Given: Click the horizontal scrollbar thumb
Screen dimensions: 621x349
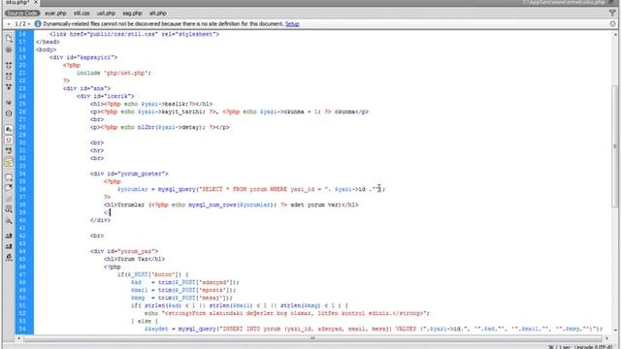Looking at the screenshot, I should point(312,338).
